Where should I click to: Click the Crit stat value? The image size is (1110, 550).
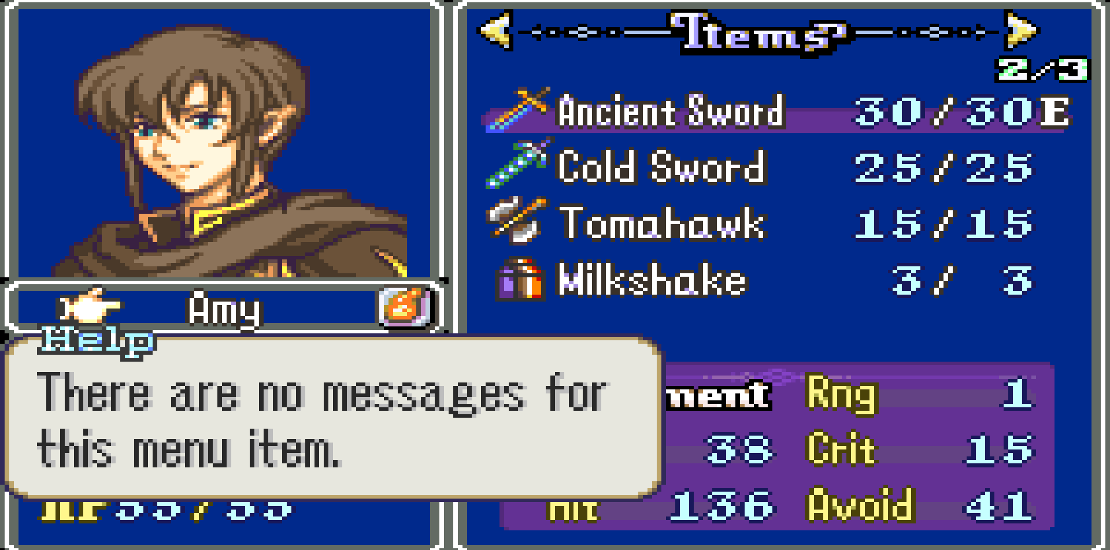click(x=999, y=449)
